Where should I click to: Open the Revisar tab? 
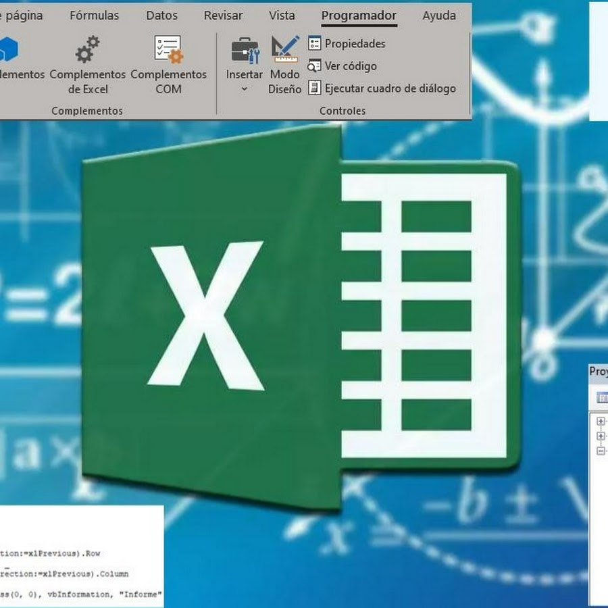(223, 16)
